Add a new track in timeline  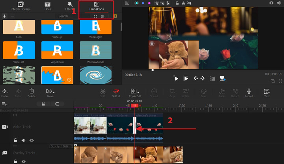click(5, 104)
